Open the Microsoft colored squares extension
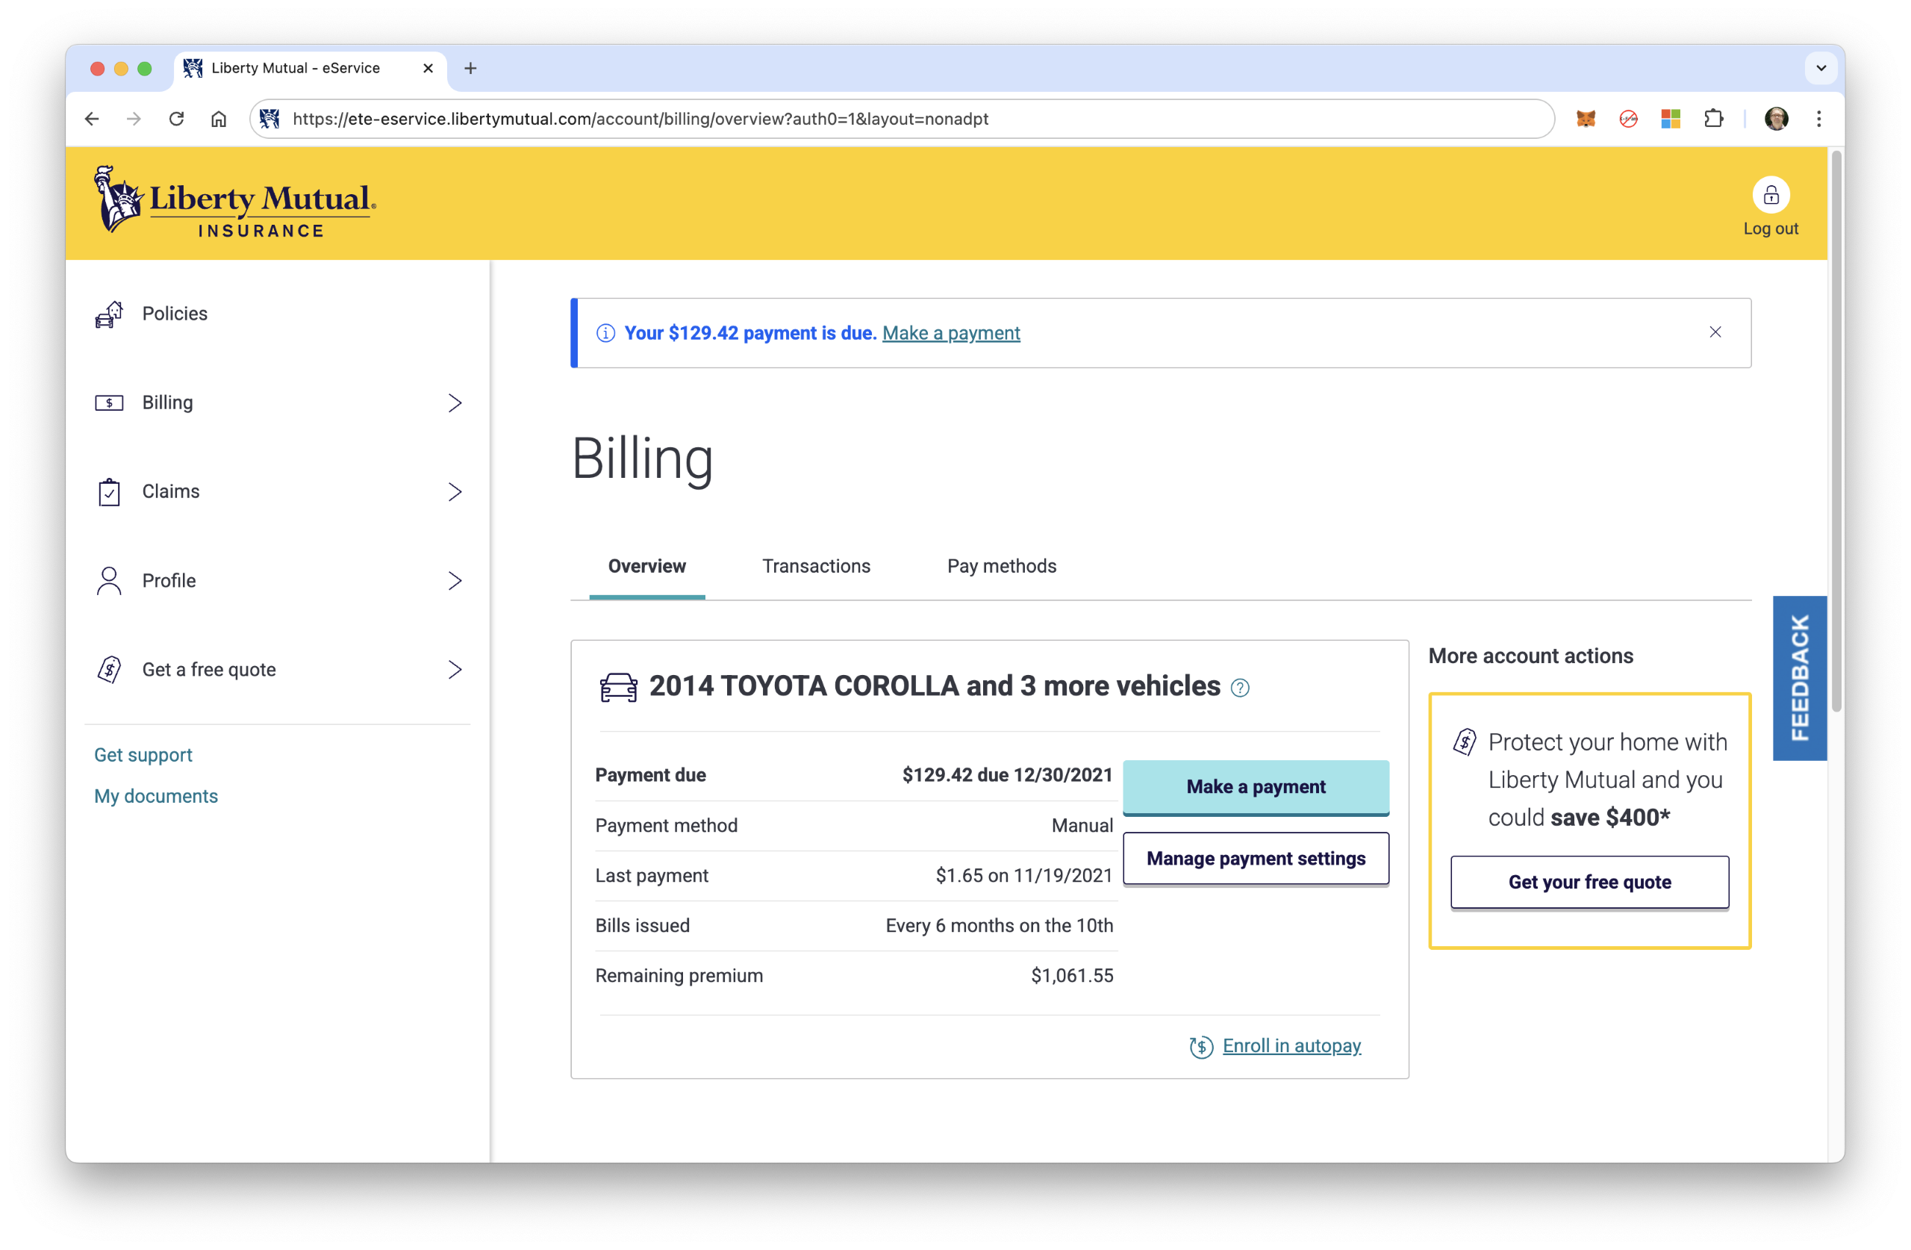The width and height of the screenshot is (1911, 1250). point(1670,119)
